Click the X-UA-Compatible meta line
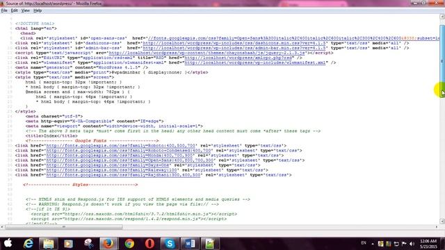This screenshot has height=250, width=445. (95, 121)
